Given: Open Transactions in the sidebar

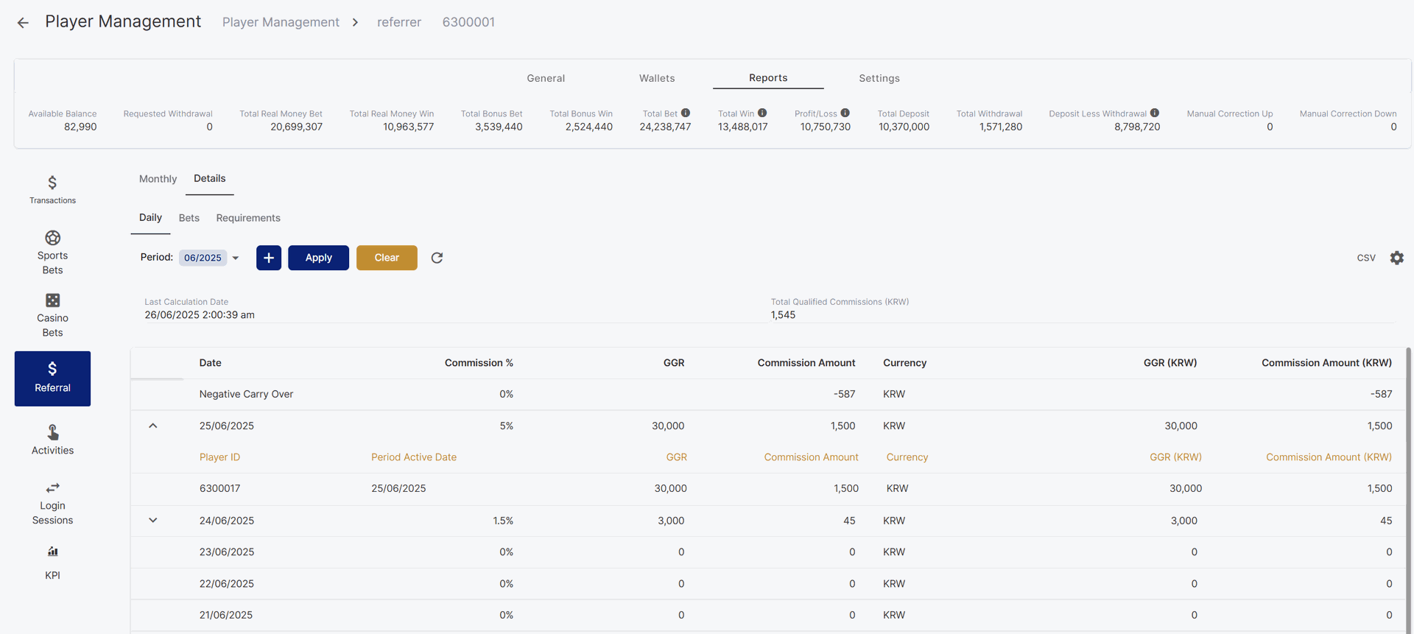Looking at the screenshot, I should coord(52,189).
